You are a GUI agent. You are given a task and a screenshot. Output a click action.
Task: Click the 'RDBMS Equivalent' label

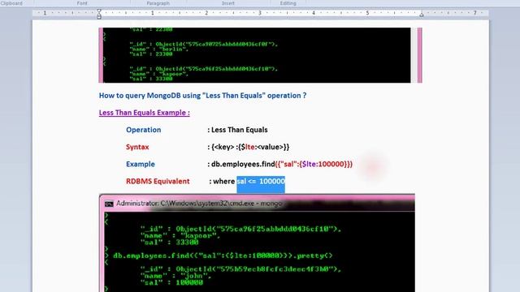pyautogui.click(x=158, y=182)
